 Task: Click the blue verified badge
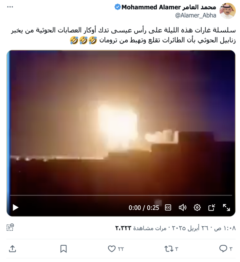point(118,7)
